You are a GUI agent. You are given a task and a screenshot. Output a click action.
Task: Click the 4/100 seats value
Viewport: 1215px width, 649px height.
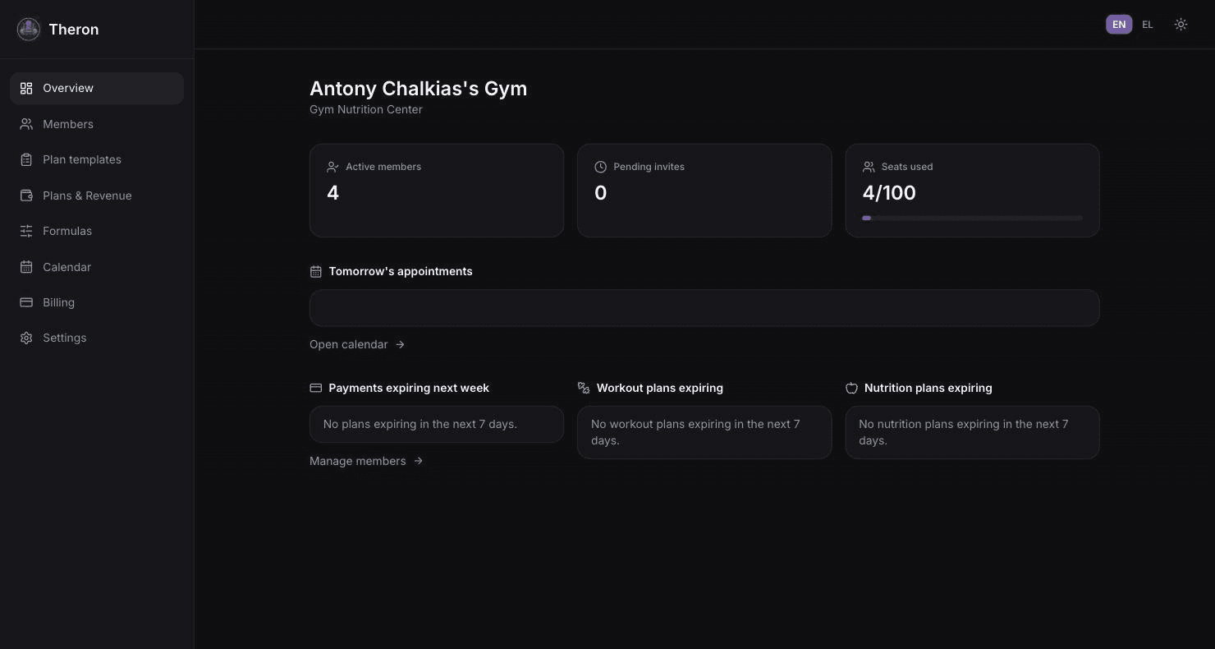point(889,193)
